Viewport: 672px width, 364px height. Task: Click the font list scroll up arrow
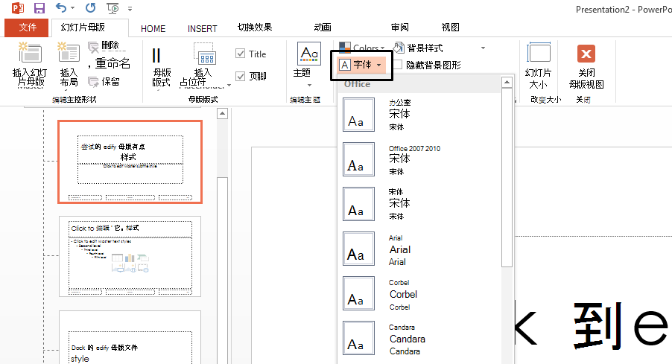507,82
